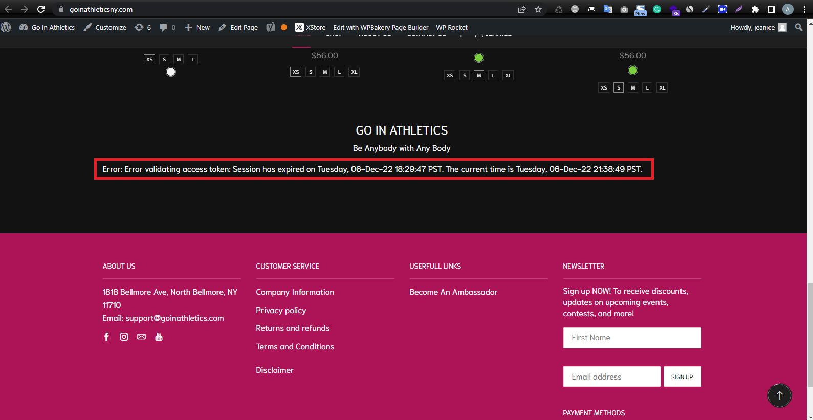This screenshot has width=813, height=420.
Task: Pick the white color swatch
Action: (171, 72)
